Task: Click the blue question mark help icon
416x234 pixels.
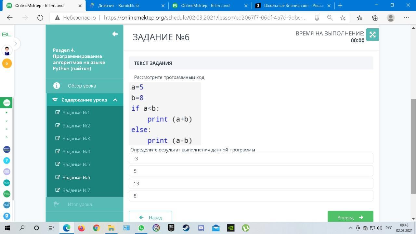Action: pyautogui.click(x=6, y=160)
